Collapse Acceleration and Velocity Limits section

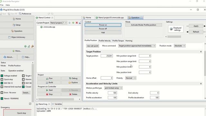(201, 84)
